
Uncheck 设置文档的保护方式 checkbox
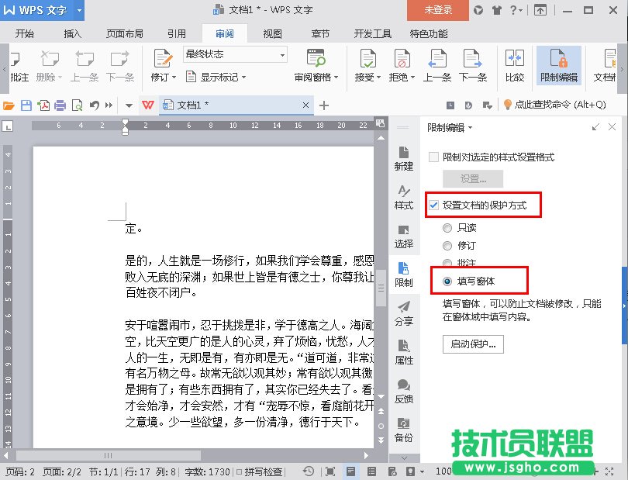(x=434, y=205)
